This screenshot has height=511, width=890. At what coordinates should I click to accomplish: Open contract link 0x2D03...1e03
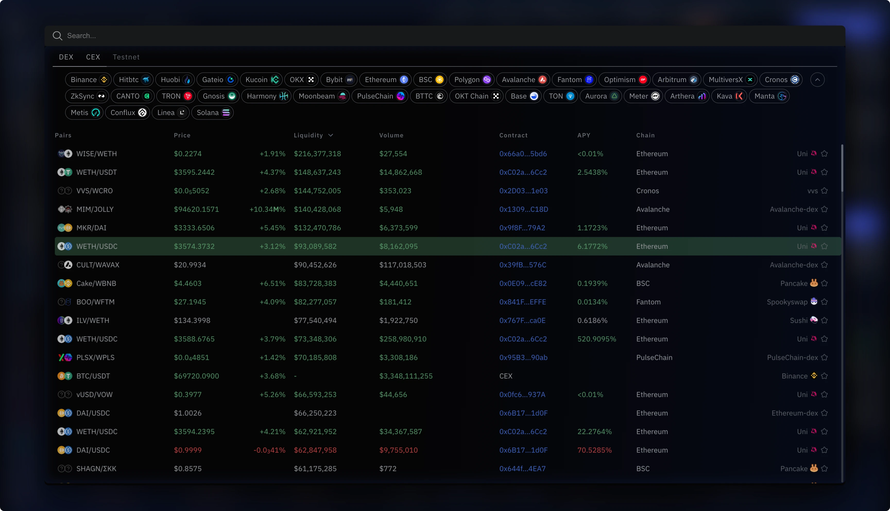pos(523,191)
